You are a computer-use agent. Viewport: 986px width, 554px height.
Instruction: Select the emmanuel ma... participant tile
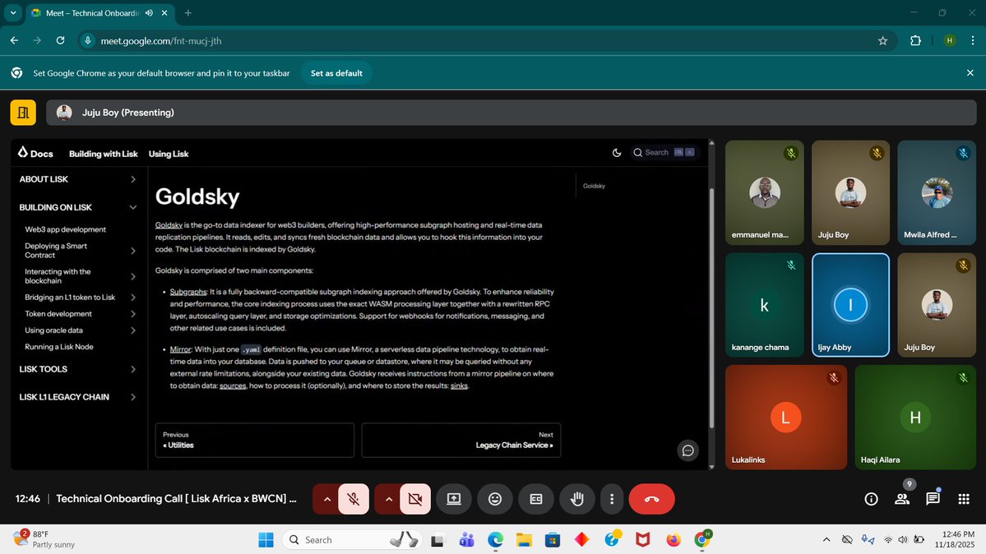click(x=765, y=192)
